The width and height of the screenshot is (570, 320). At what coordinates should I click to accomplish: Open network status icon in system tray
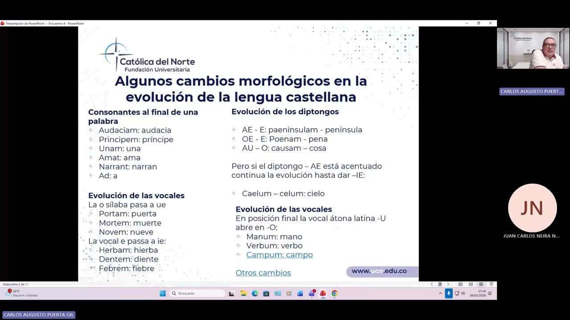(457, 293)
